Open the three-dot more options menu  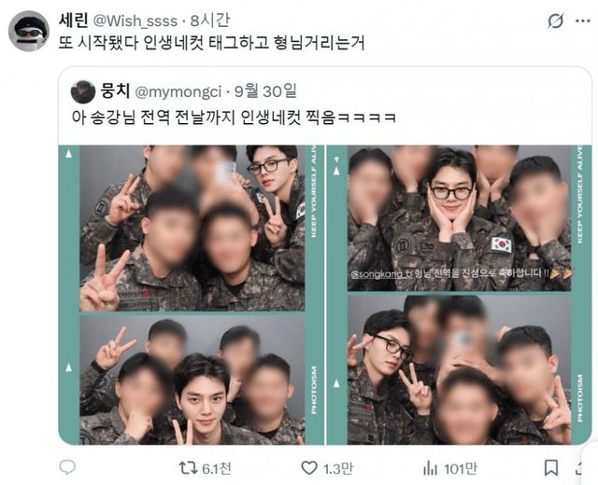click(x=583, y=21)
